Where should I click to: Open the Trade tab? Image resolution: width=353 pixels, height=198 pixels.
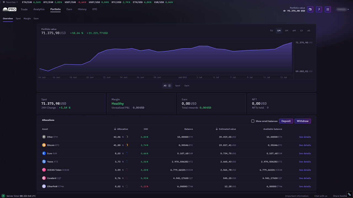(x=24, y=9)
